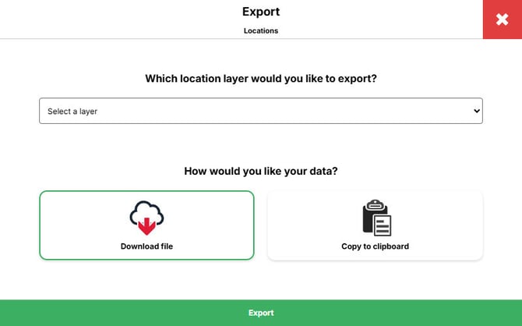The height and width of the screenshot is (326, 522).
Task: Click the "Copy to clipboard" text label
Action: click(x=375, y=246)
